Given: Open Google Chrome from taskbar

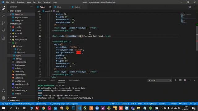Looking at the screenshot, I should (43, 108).
